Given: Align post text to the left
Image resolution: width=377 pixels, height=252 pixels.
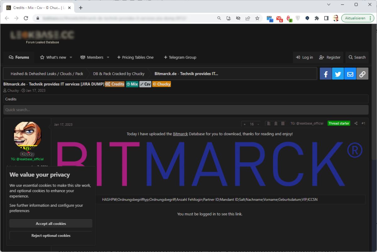Looking at the screenshot, I should click(x=269, y=123).
